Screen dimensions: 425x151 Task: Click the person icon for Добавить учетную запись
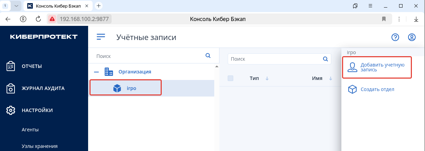click(352, 67)
